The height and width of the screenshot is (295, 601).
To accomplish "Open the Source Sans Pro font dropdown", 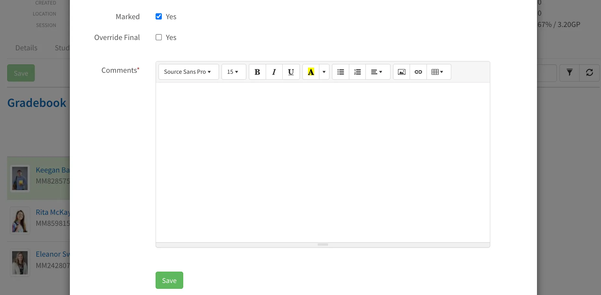I will click(x=189, y=72).
